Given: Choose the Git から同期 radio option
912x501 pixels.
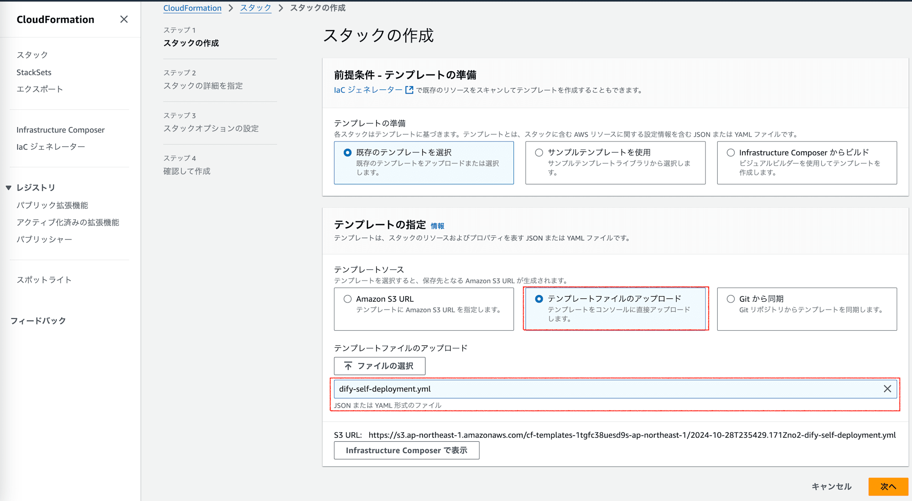Looking at the screenshot, I should (x=731, y=299).
